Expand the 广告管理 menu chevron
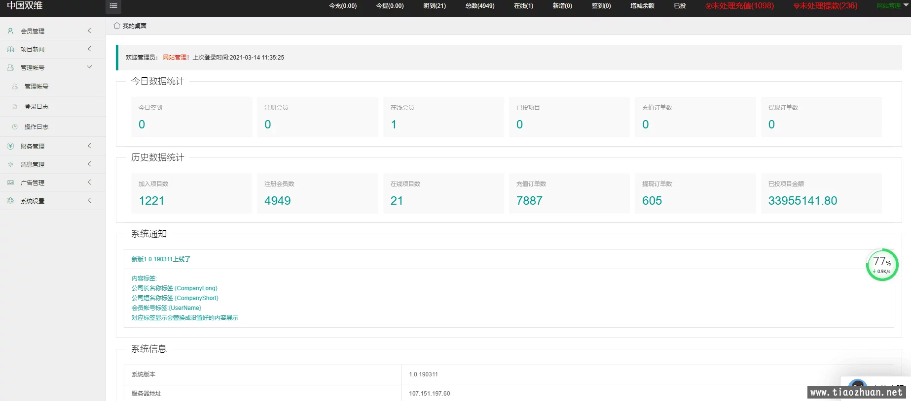Image resolution: width=911 pixels, height=401 pixels. pyautogui.click(x=89, y=182)
